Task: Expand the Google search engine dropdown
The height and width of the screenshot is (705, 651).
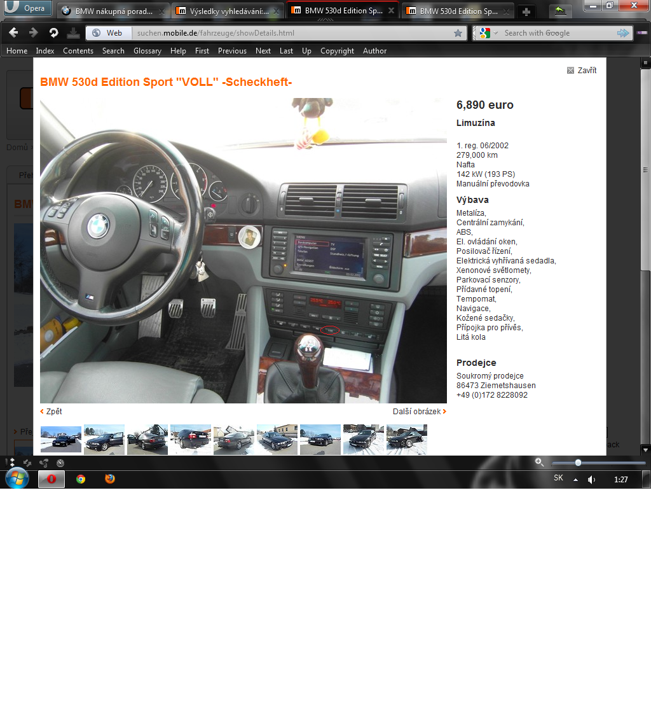Action: point(489,33)
